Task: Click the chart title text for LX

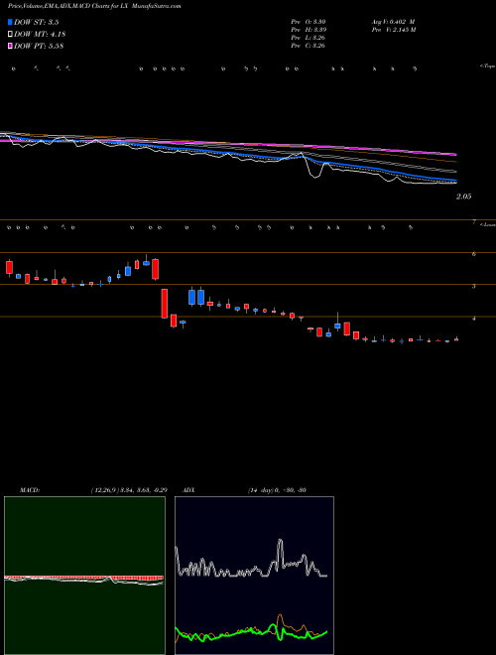Action: pyautogui.click(x=94, y=6)
